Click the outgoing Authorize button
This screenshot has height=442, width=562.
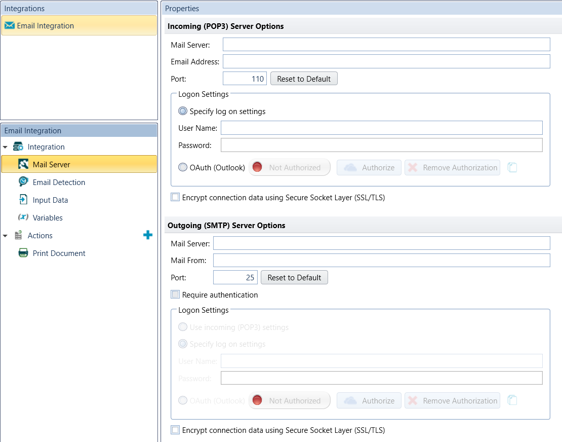click(x=369, y=400)
